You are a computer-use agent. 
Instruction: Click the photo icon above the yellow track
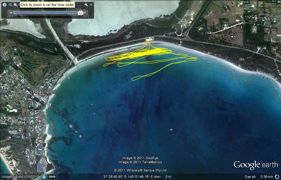152,38
